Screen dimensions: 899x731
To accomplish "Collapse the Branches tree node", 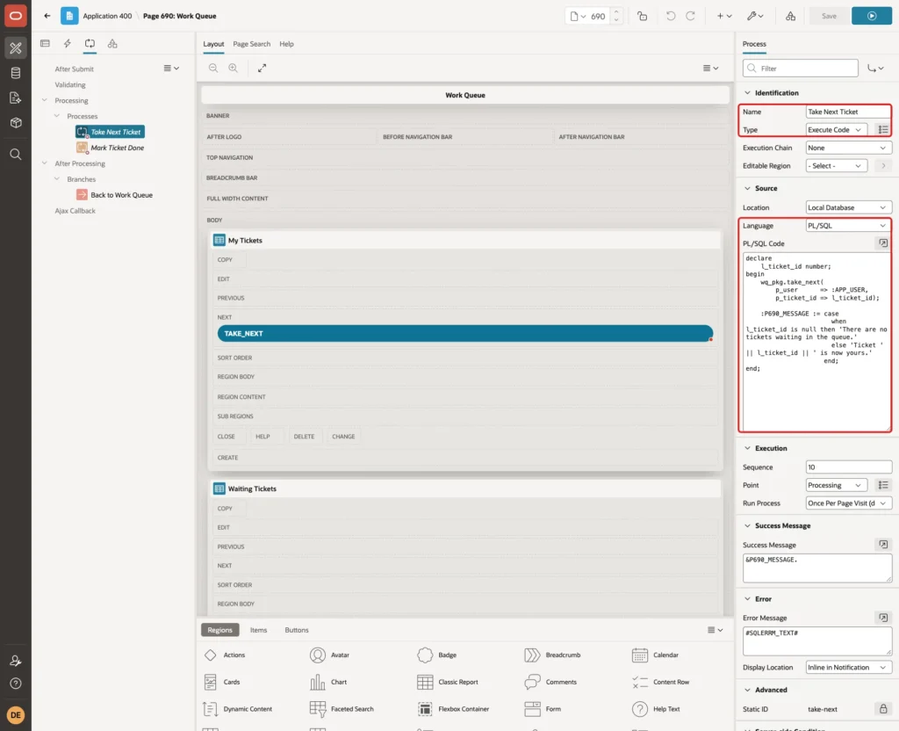I will pos(57,178).
